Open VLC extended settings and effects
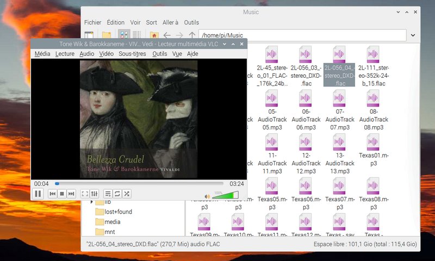 click(x=94, y=194)
